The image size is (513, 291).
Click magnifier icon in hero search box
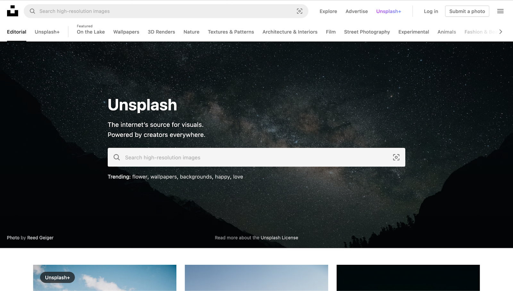click(x=117, y=157)
